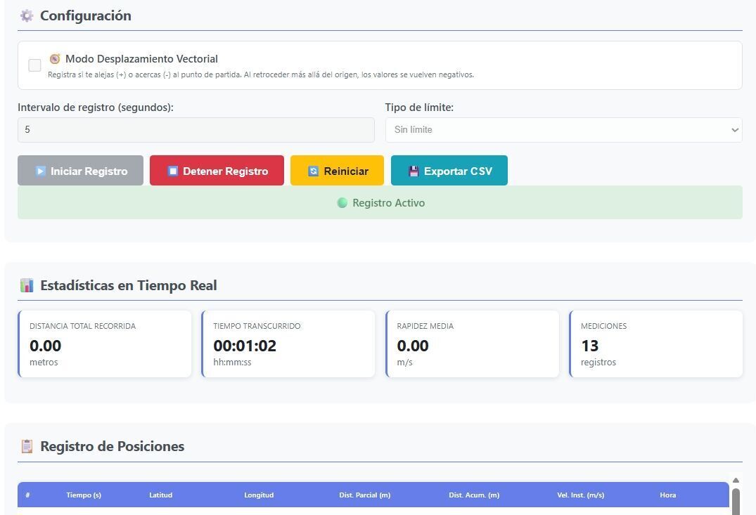
Task: Click the gear icon beside Configuración
Action: point(27,16)
